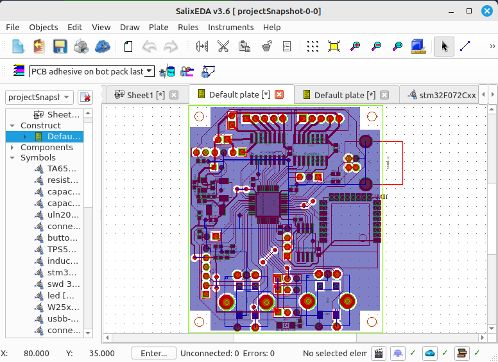Click the open project icon with orange arrow
Screen dimensions: 498x362
39,46
